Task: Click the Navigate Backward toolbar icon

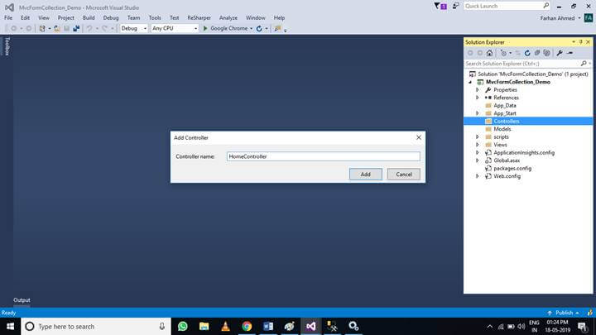Action: point(14,28)
